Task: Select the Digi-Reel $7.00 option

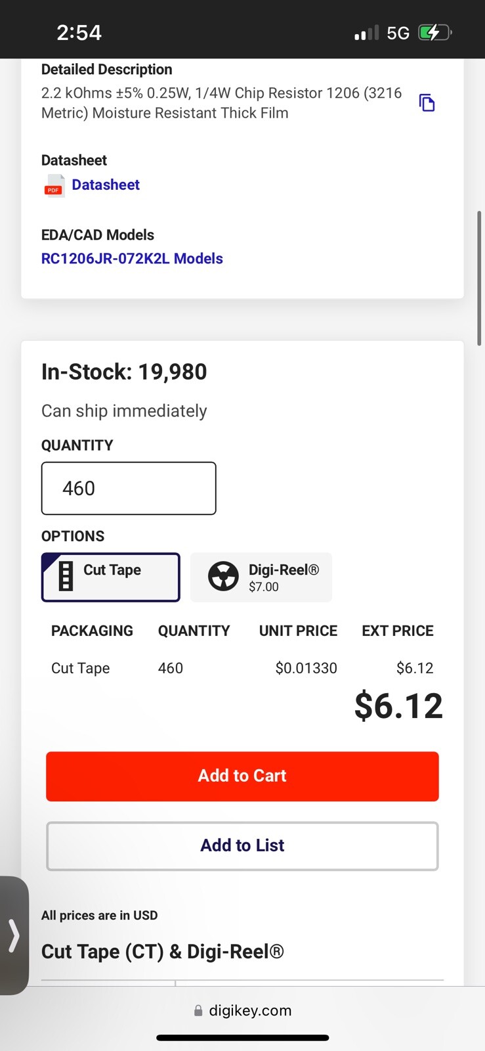Action: point(261,577)
